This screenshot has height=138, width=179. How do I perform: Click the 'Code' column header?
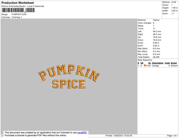pos(167,63)
